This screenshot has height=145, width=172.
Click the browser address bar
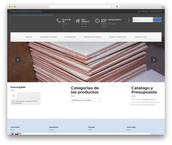[82, 7]
